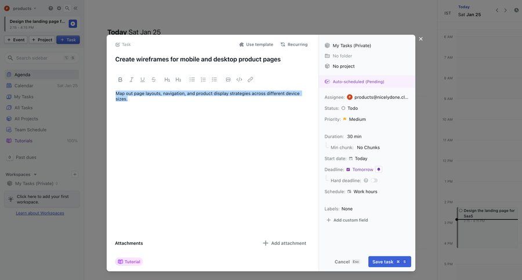Insert a numbered list
This screenshot has height=280, width=522.
pyautogui.click(x=203, y=79)
